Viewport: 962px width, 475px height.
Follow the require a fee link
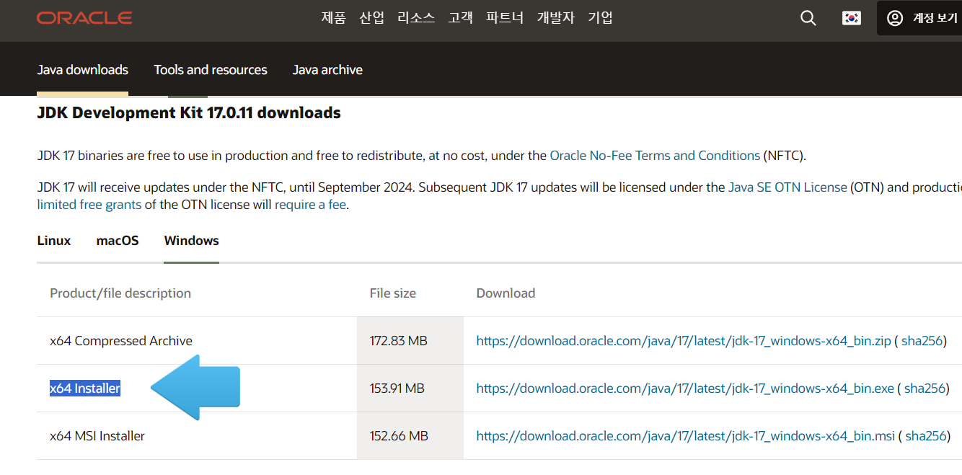[x=311, y=205]
